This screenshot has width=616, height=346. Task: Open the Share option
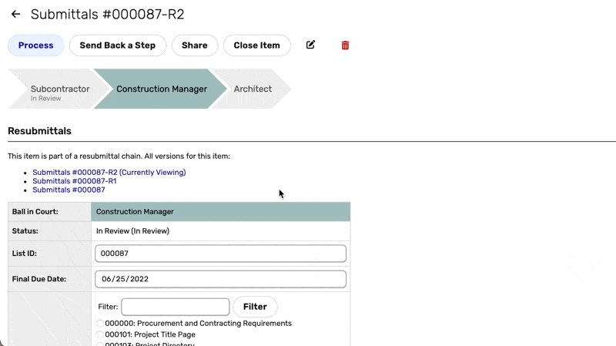pos(194,45)
